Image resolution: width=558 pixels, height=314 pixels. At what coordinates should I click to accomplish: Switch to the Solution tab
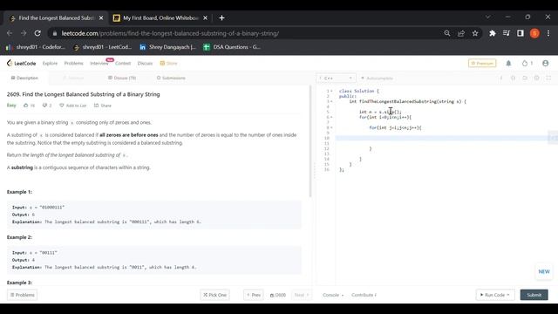pyautogui.click(x=73, y=78)
